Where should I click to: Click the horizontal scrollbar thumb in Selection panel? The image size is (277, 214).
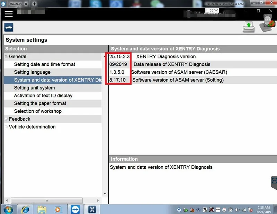click(x=47, y=201)
